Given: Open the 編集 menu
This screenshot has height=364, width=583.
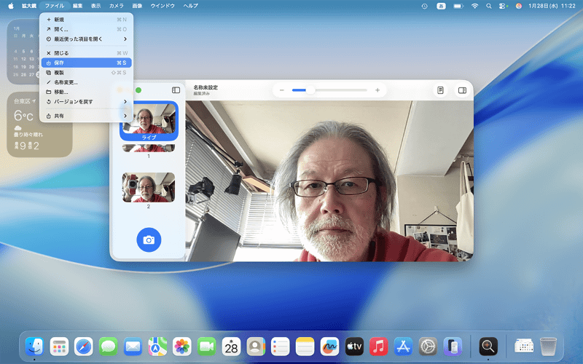Looking at the screenshot, I should 77,6.
